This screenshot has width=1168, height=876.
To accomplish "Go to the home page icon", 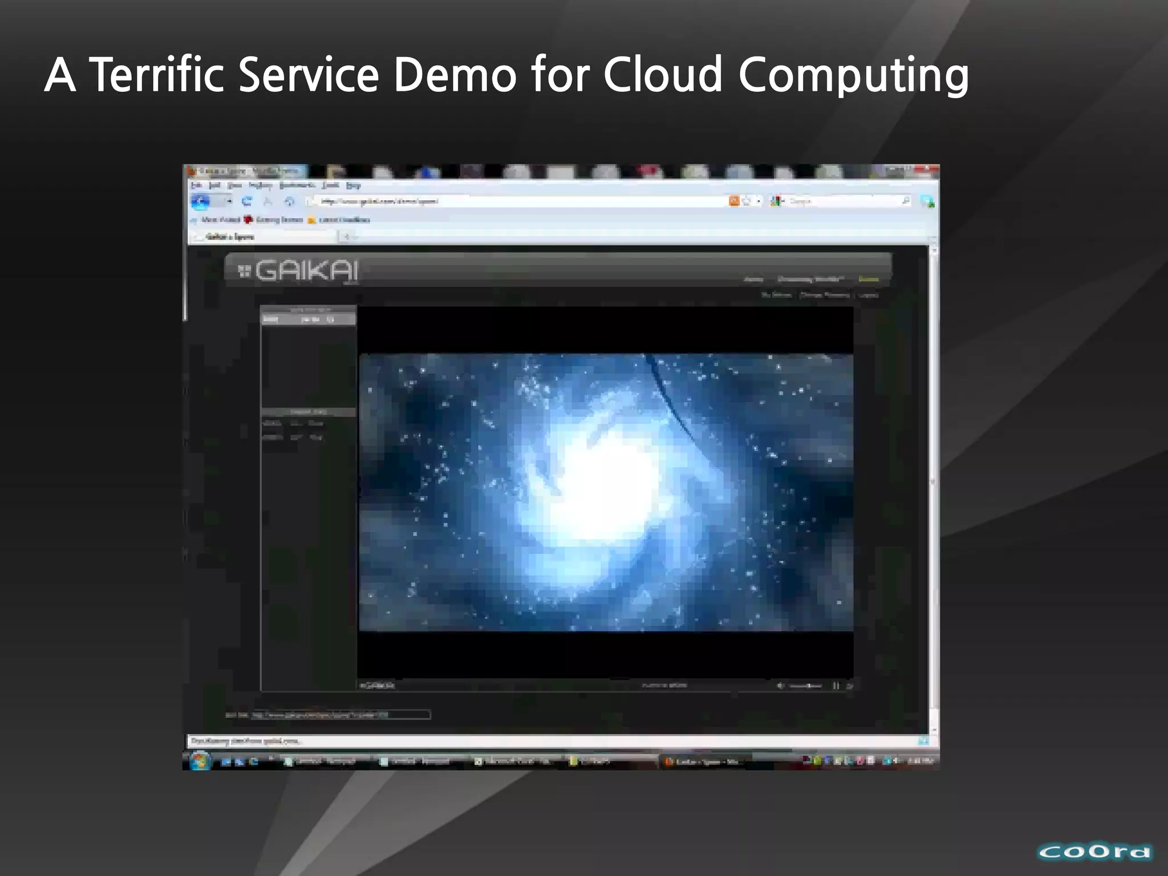I will tap(289, 201).
